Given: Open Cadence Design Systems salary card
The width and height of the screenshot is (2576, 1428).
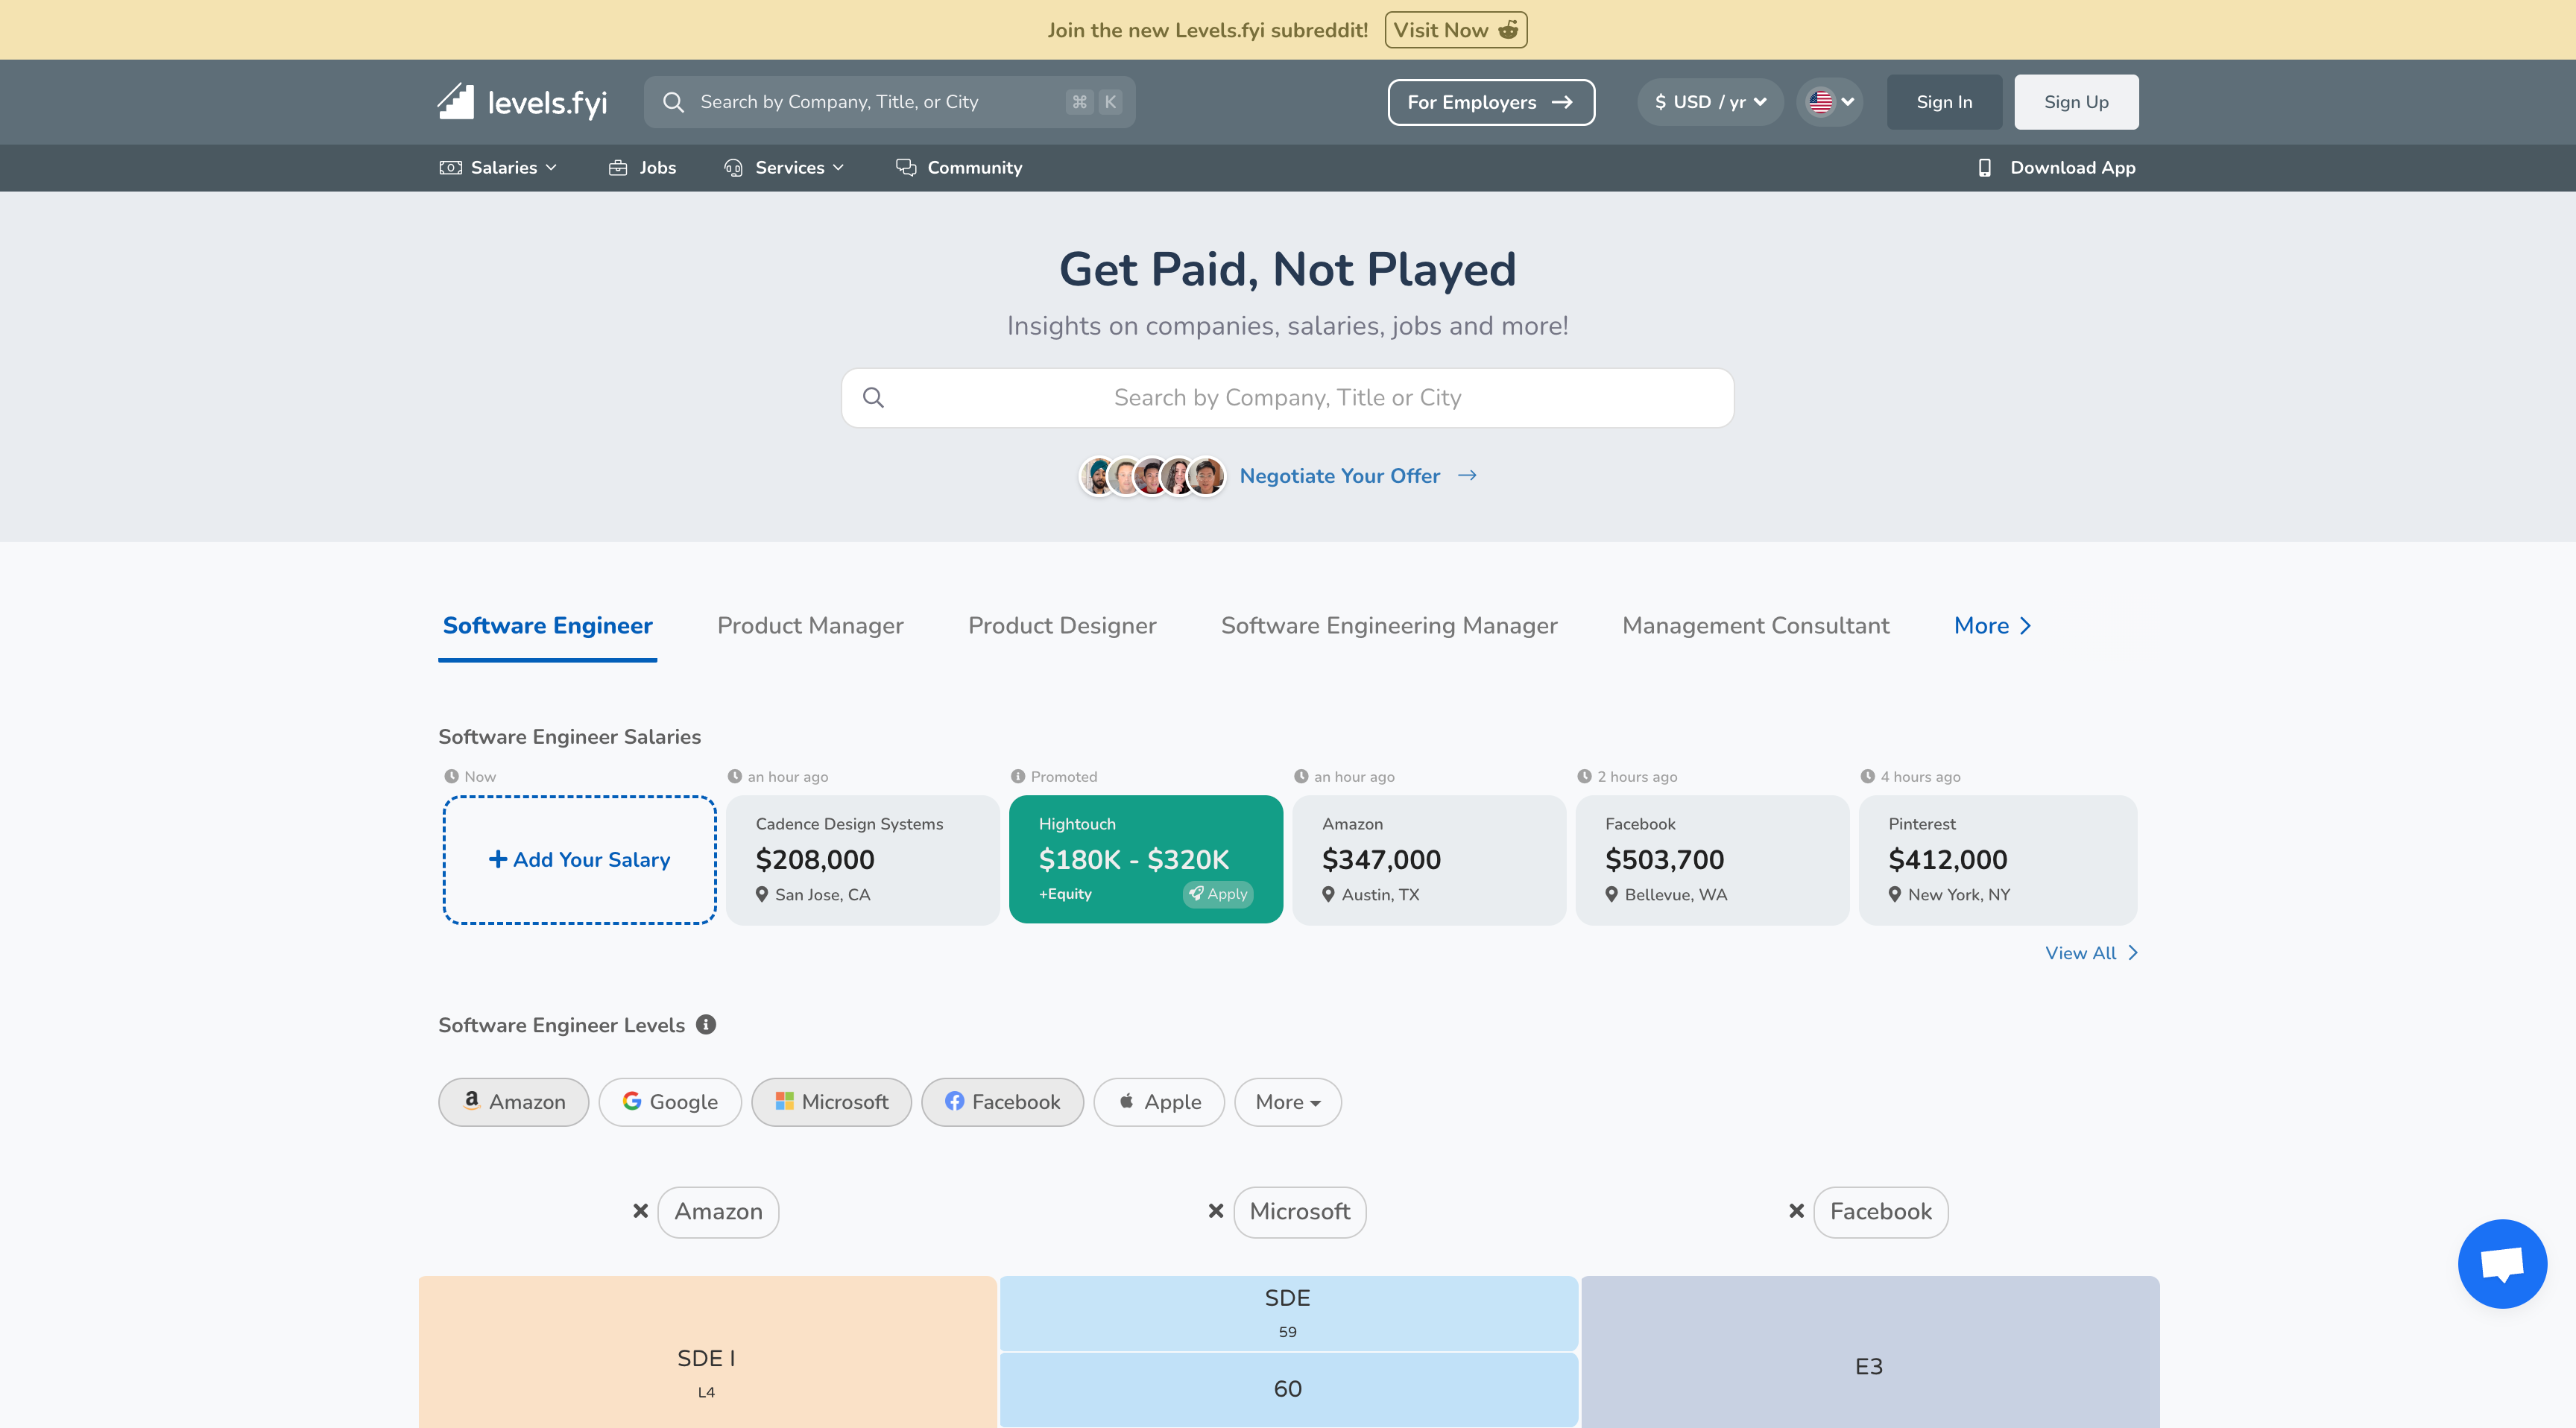Looking at the screenshot, I should click(863, 860).
